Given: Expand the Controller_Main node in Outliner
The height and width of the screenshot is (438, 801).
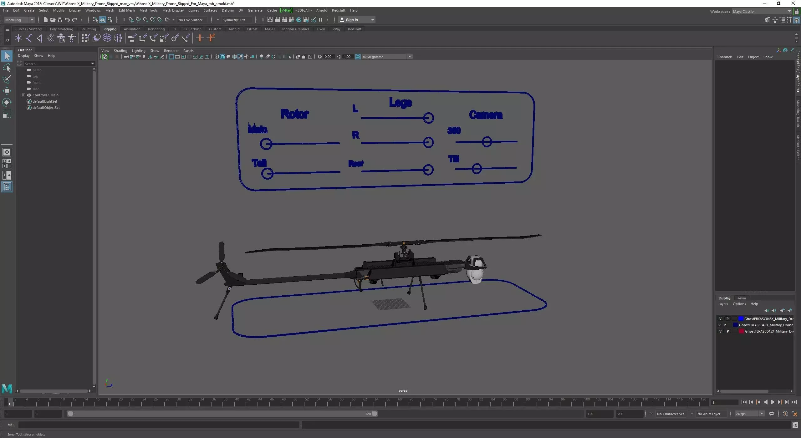Looking at the screenshot, I should 23,95.
